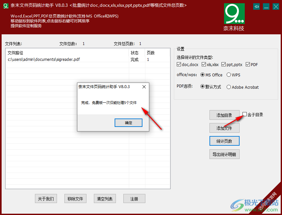
Task: Click the 确定 button in the dialog
Action: [129, 123]
